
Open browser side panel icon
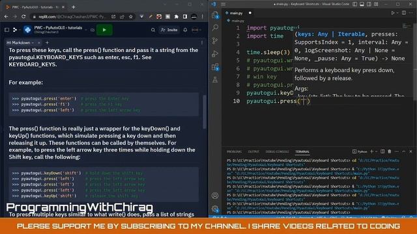(x=185, y=17)
